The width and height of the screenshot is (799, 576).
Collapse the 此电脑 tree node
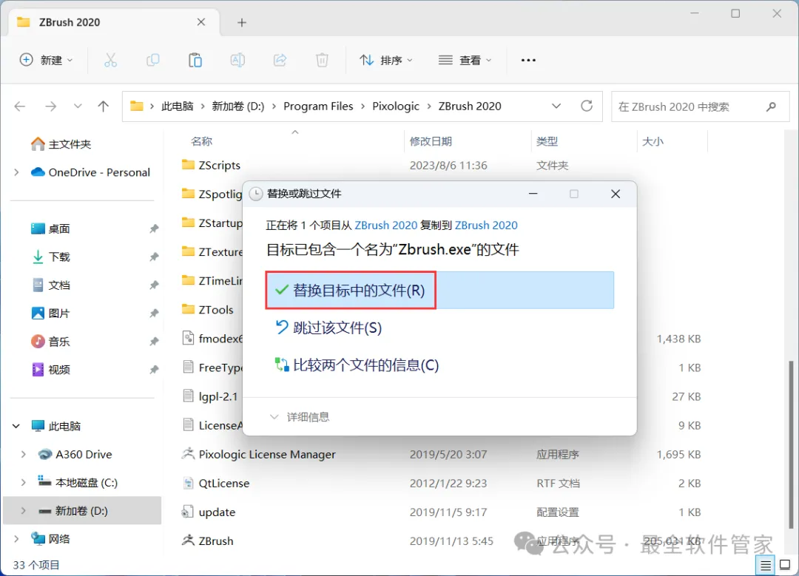pyautogui.click(x=16, y=427)
